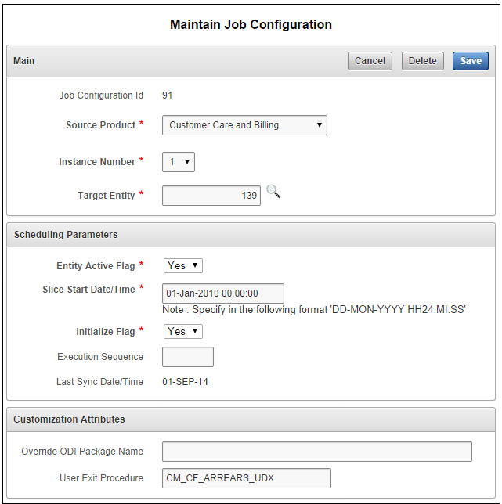Click the Execution Sequence label
This screenshot has height=504, width=502.
(100, 357)
